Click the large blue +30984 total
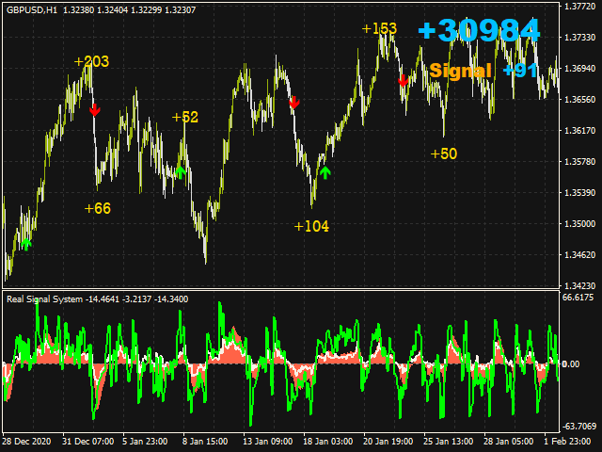 pos(479,30)
